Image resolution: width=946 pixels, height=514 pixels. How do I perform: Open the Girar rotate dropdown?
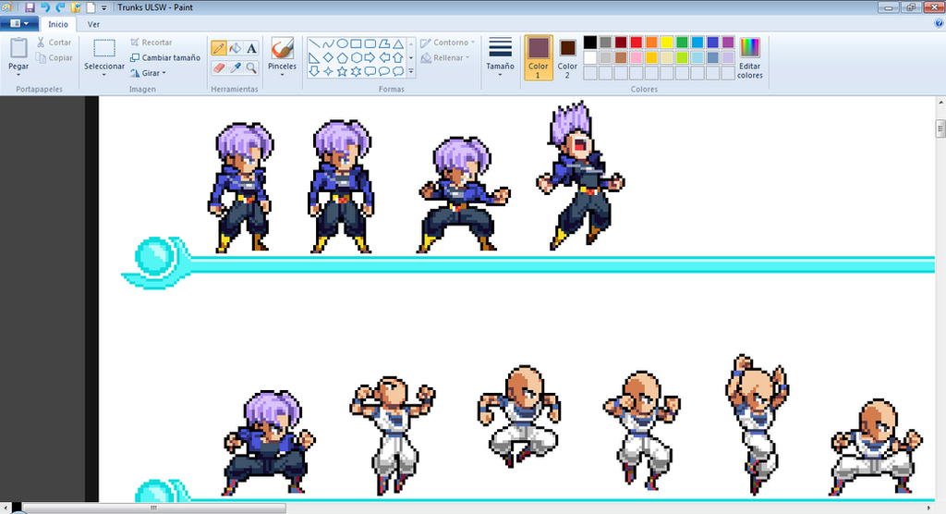tap(149, 73)
